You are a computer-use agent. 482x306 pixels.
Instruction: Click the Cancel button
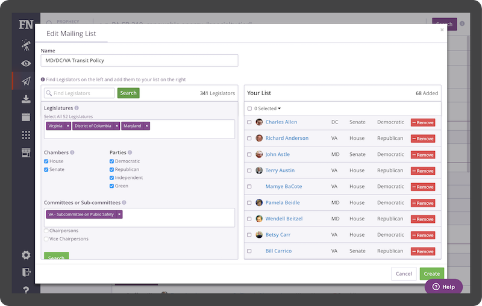(404, 273)
